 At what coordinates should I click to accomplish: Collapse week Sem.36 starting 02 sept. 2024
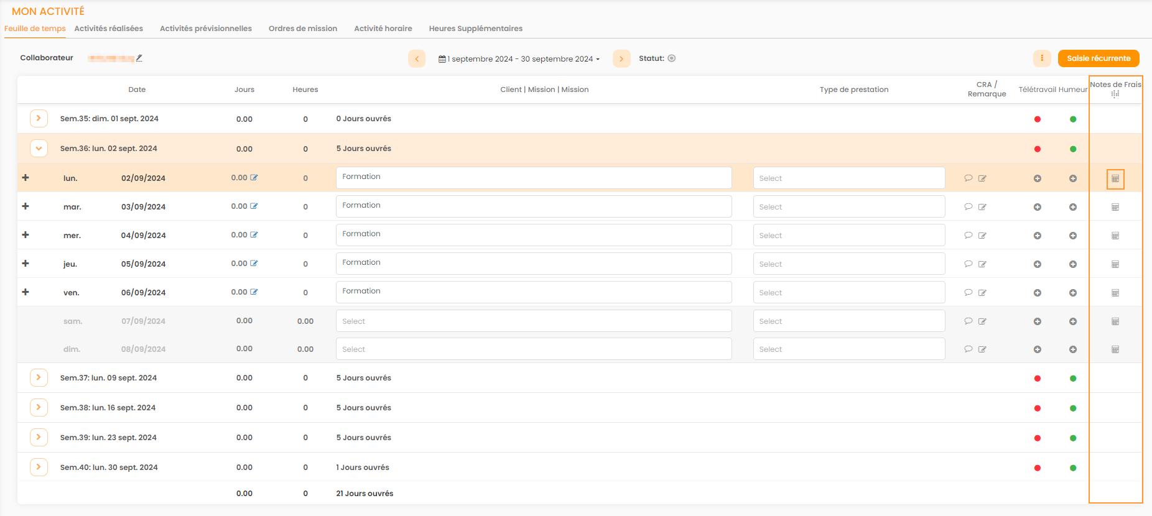(39, 149)
